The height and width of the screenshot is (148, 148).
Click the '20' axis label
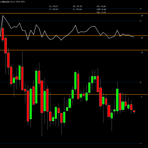tap(142, 38)
